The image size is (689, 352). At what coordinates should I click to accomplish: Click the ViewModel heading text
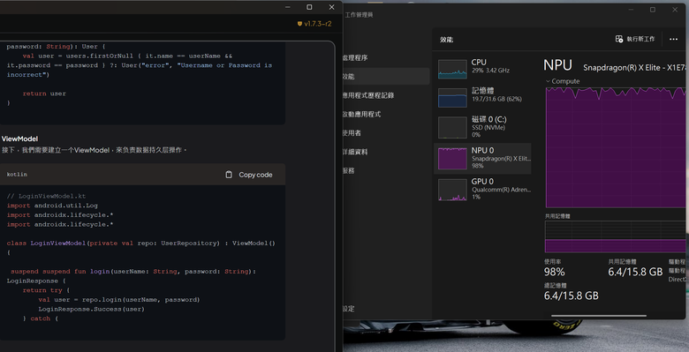(x=19, y=139)
